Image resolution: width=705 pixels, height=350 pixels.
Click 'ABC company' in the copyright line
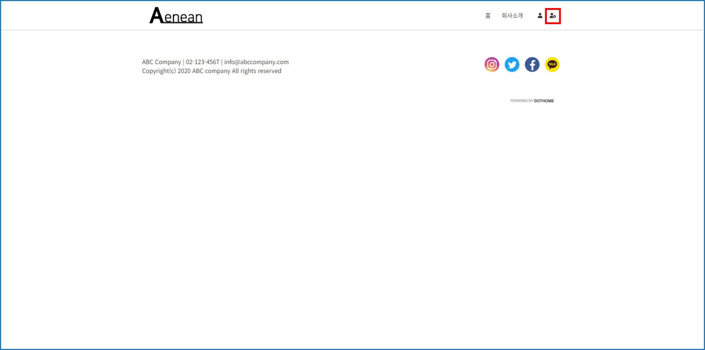[211, 71]
